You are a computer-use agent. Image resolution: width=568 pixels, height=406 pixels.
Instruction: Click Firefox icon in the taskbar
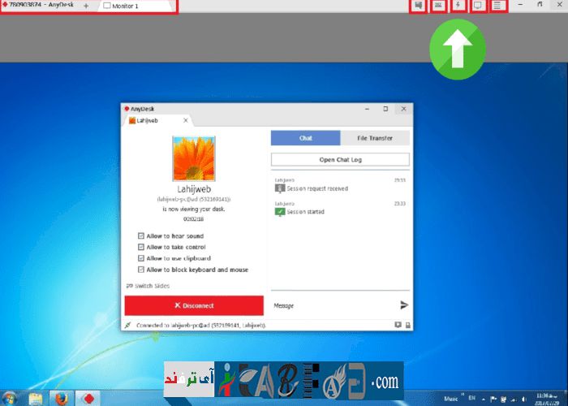(62, 398)
